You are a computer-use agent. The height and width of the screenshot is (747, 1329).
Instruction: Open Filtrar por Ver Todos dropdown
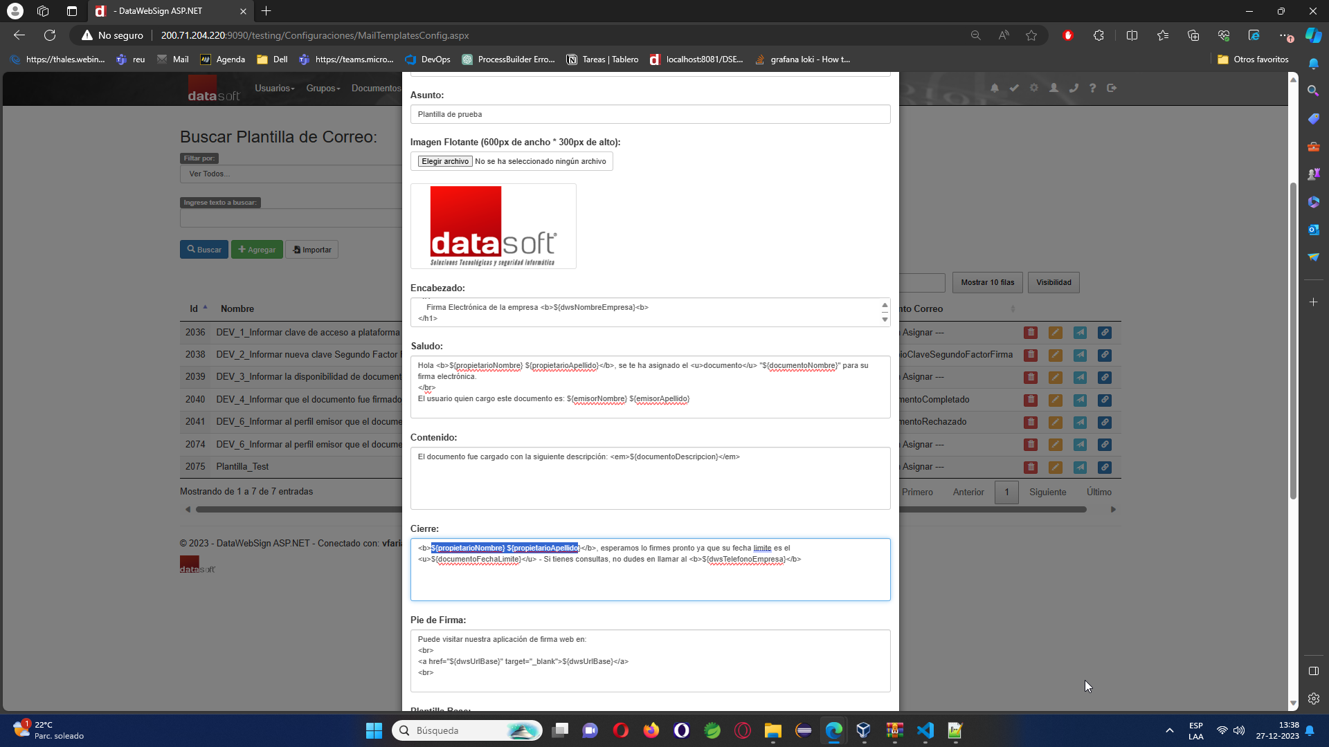(291, 174)
